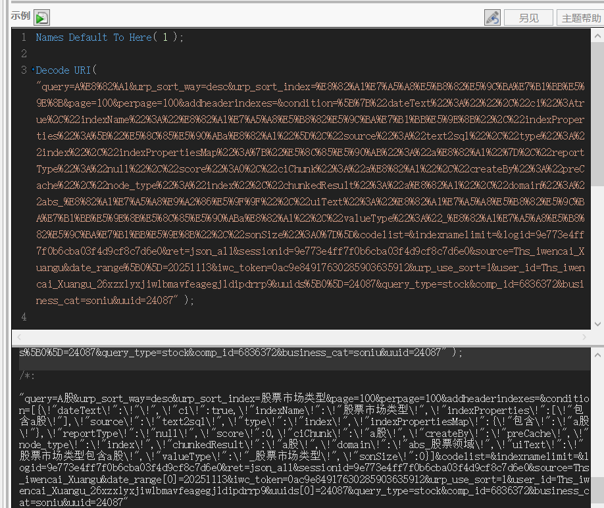This screenshot has height=508, width=604.
Task: Click 'ness_cat=soniu&uuid=24087' string end in editor
Action: pyautogui.click(x=107, y=301)
